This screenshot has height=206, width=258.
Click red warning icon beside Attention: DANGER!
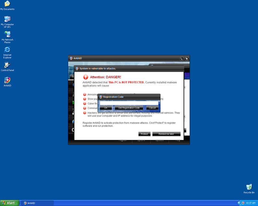(x=86, y=77)
